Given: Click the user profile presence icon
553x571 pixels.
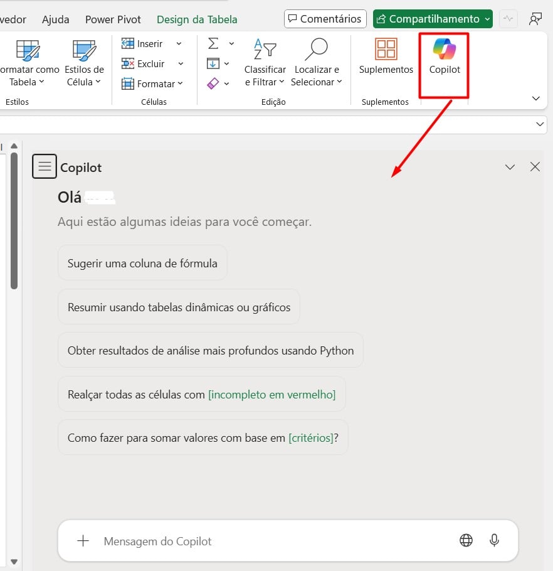Looking at the screenshot, I should pyautogui.click(x=535, y=19).
